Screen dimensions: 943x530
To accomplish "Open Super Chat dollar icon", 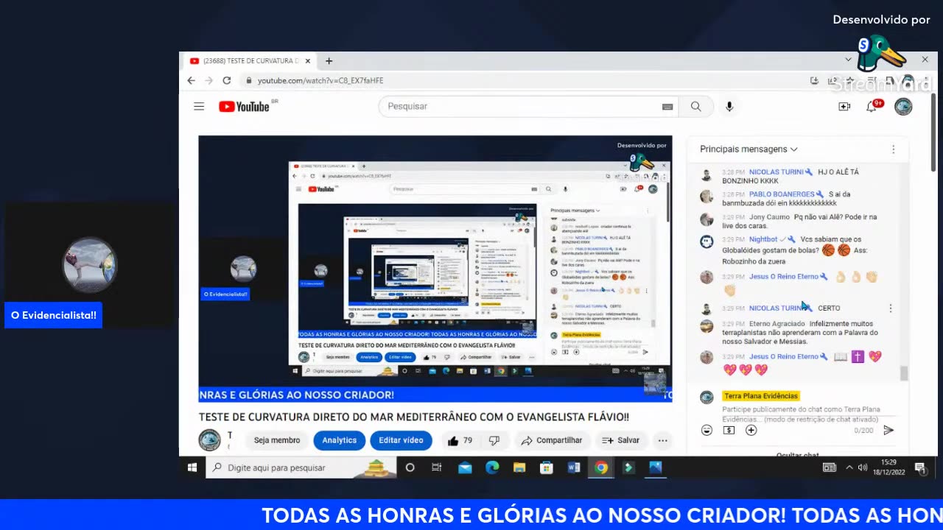I will (x=729, y=430).
